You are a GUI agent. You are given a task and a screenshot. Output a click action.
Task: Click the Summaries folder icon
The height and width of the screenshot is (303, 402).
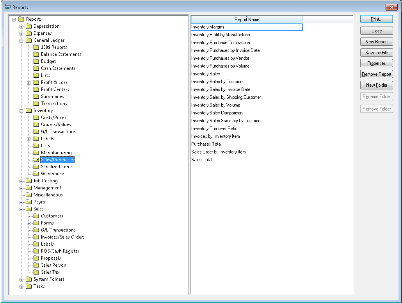[36, 96]
